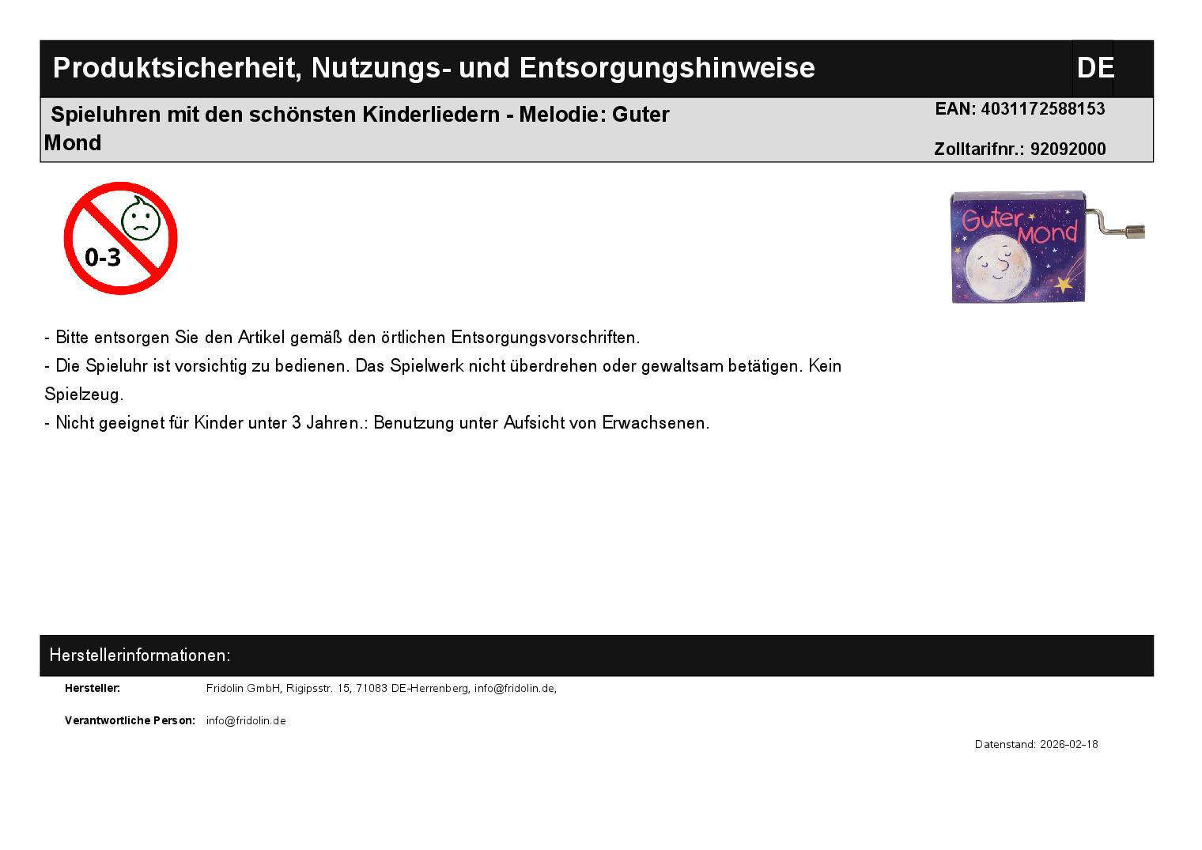
Task: Select the Datenstand 2026-02-18 date
Action: click(1036, 745)
